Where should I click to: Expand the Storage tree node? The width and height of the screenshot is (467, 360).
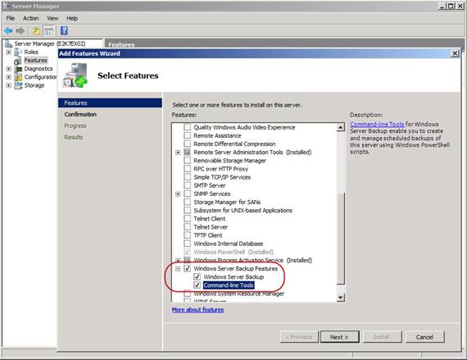point(9,85)
